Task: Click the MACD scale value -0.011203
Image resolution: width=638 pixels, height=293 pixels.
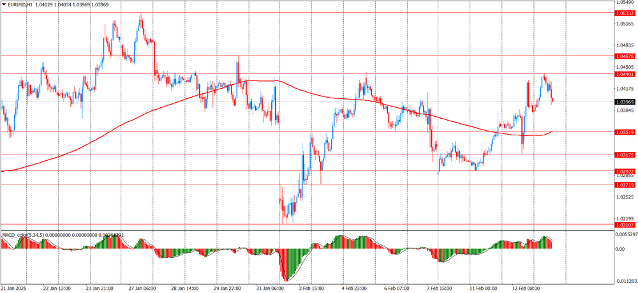Action: tap(625, 280)
